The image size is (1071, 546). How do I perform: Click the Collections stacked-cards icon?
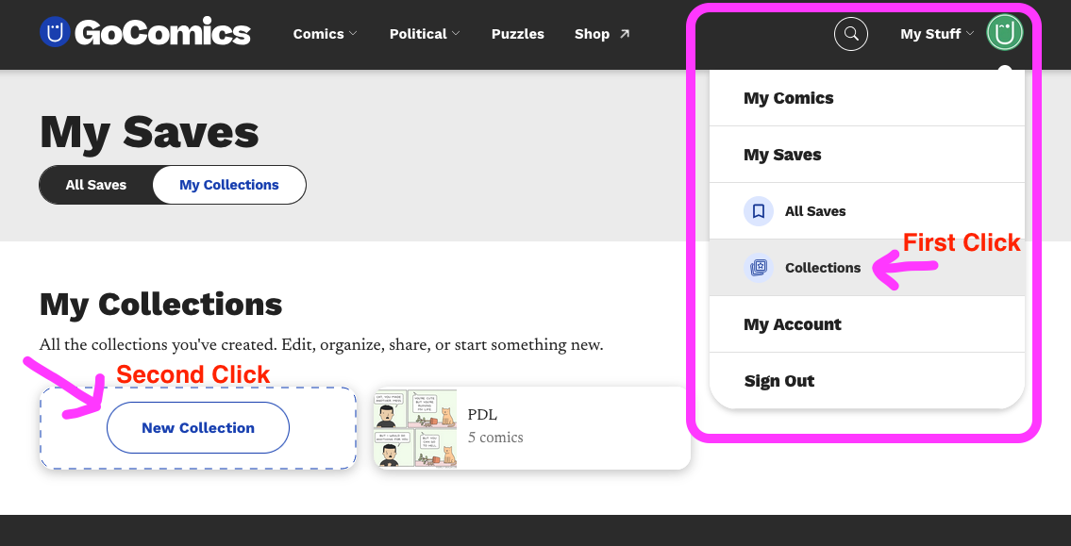(x=758, y=268)
